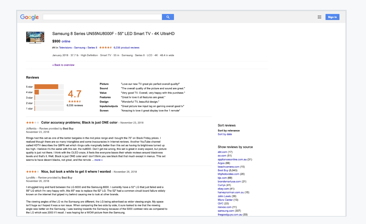Click the stars next to 6,036 product reviews

tap(106, 47)
